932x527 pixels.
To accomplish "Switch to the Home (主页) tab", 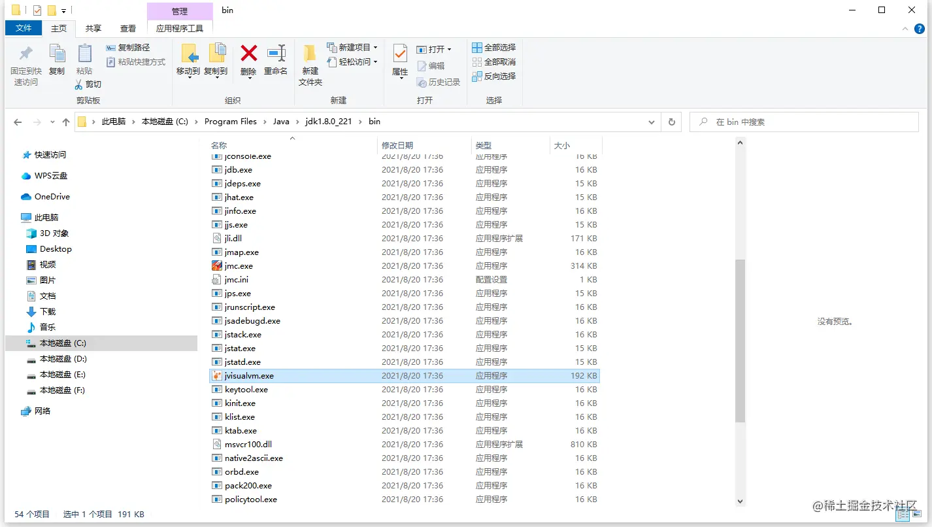I will click(x=59, y=28).
